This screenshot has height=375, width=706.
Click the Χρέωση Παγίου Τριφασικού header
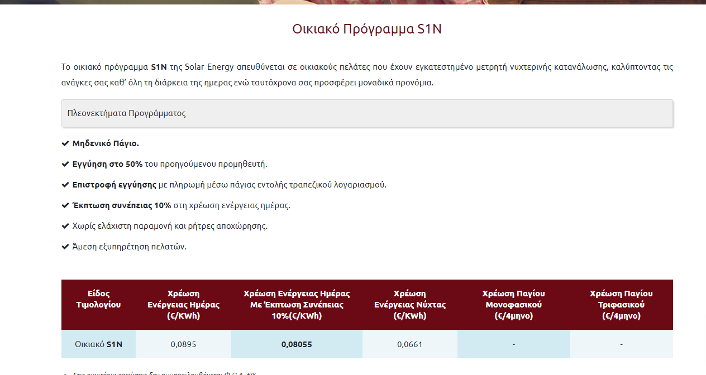(622, 305)
